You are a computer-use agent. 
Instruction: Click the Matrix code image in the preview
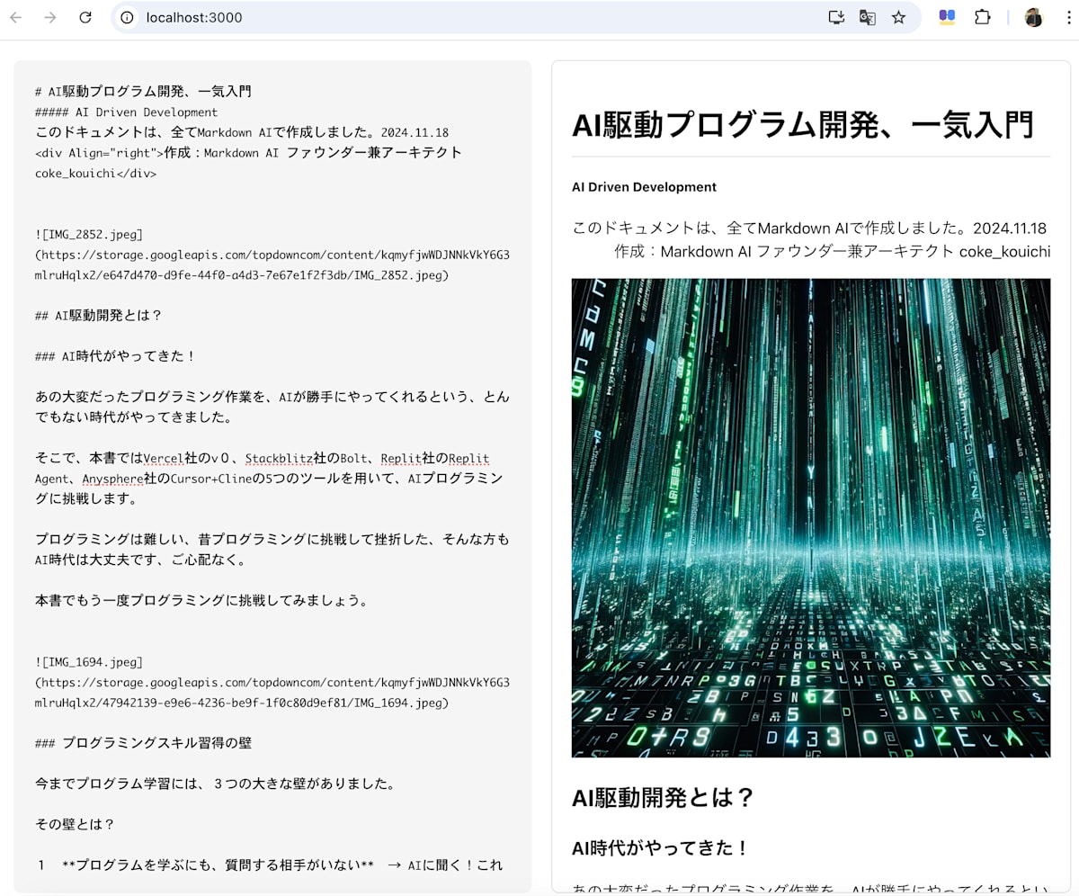tap(810, 517)
